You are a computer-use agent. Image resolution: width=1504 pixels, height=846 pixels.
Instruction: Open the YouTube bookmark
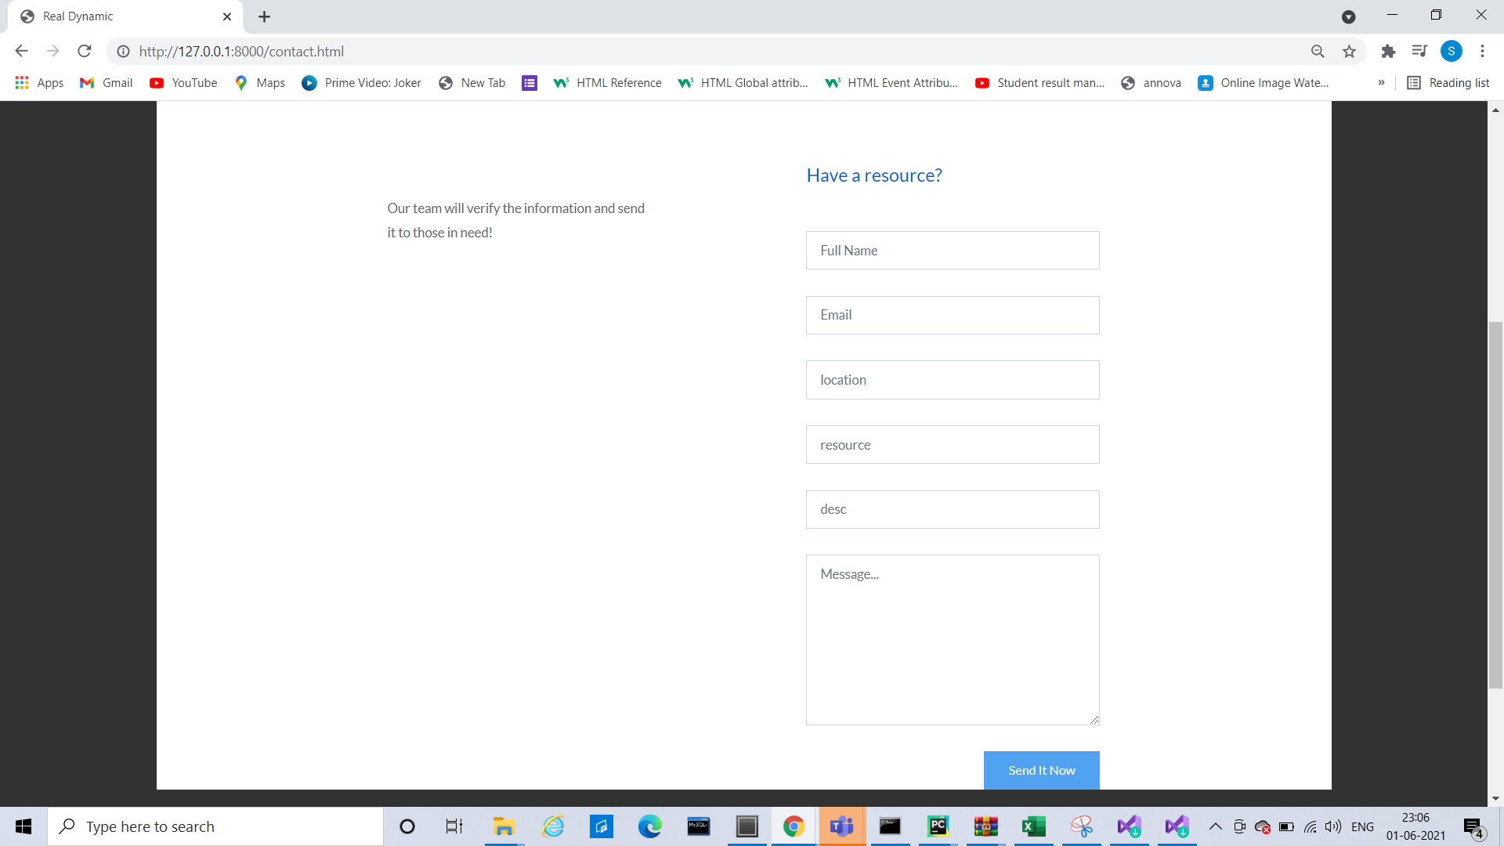pos(183,82)
